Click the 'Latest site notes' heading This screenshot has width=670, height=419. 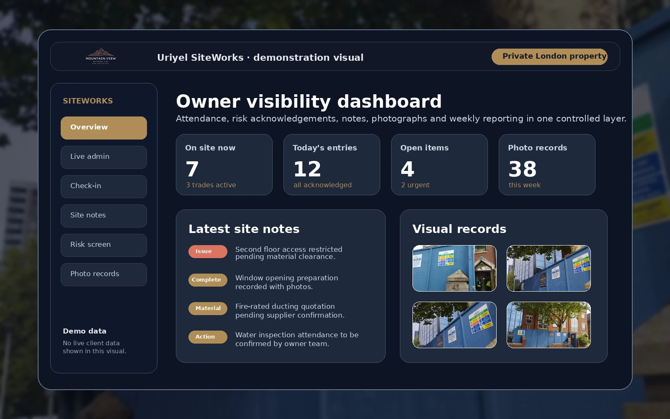[x=244, y=229]
